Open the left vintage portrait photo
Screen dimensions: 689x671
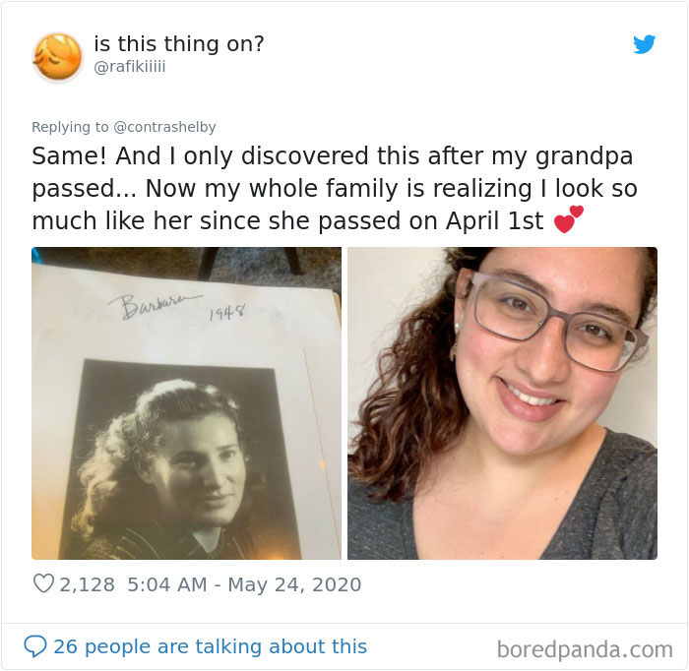pyautogui.click(x=186, y=403)
